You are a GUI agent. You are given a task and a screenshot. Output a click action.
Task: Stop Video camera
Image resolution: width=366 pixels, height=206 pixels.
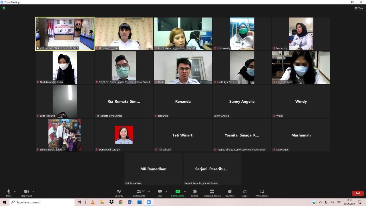tap(26, 193)
